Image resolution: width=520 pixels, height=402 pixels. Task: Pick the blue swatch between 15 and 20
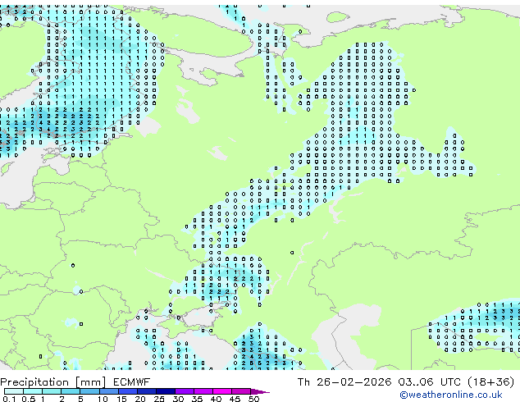pos(127,391)
